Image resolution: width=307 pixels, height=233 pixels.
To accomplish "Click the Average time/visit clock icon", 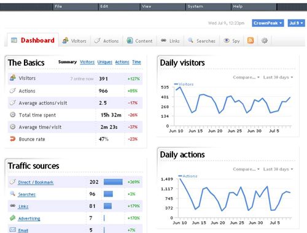I will coord(13,126).
